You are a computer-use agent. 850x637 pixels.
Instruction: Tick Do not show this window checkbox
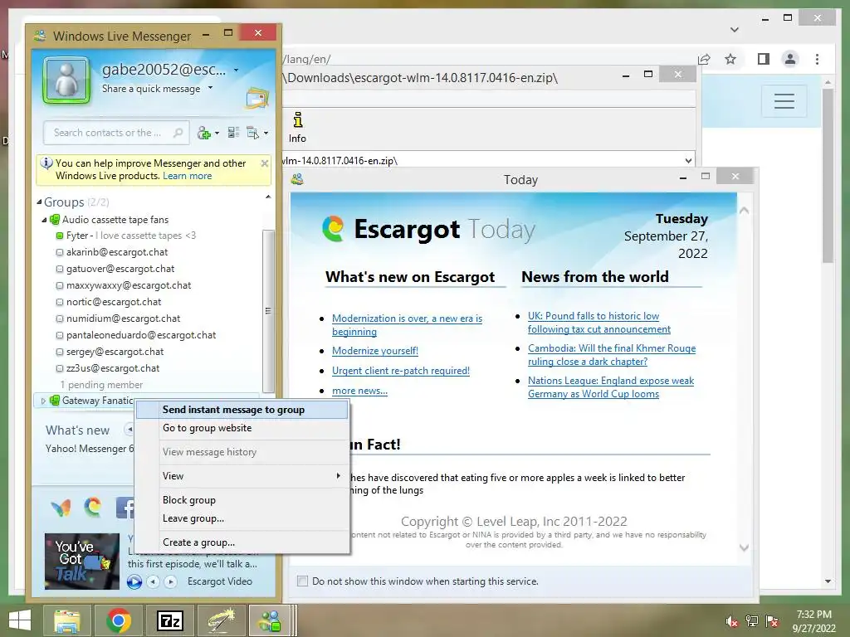coord(302,581)
